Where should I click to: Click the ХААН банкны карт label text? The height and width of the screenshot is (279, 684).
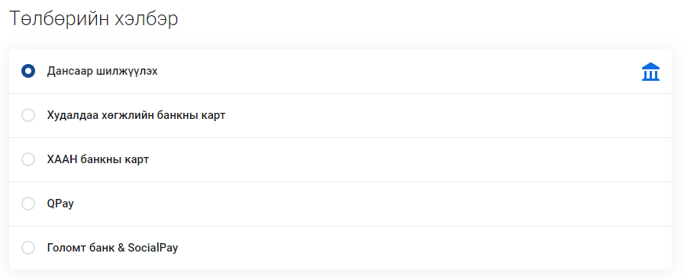tap(98, 159)
